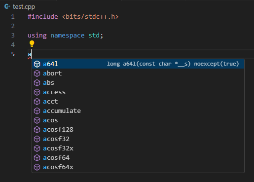The image size is (254, 182).
Task: Click the yellow lightbulb code action icon
Action: (32, 44)
